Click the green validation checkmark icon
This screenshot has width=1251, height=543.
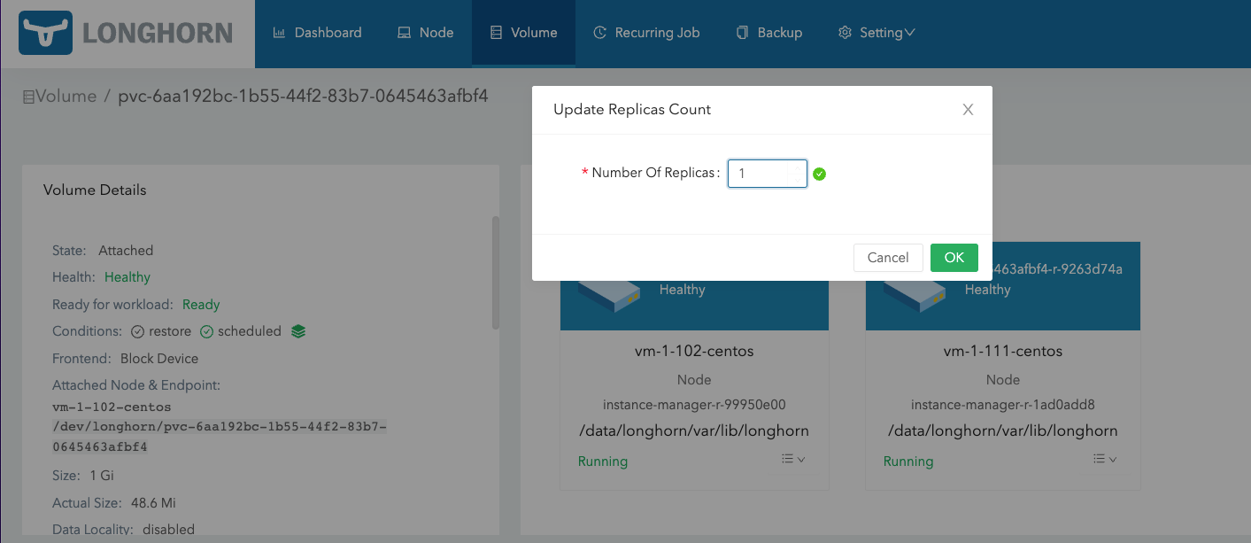pyautogui.click(x=819, y=174)
